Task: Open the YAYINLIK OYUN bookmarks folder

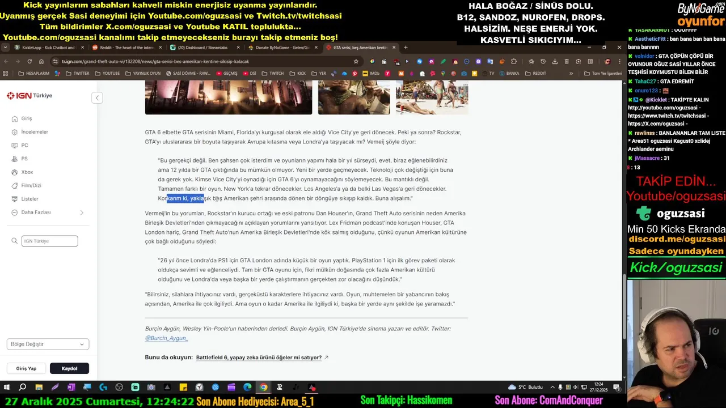Action: [x=143, y=73]
